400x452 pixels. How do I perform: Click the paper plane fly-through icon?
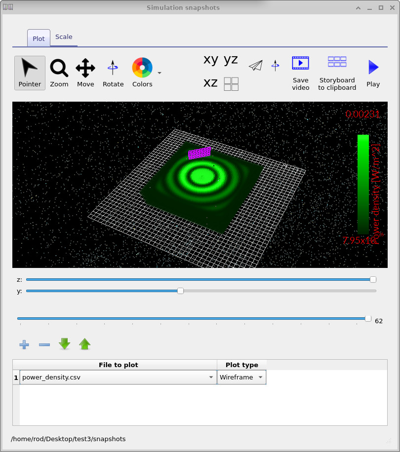click(x=255, y=65)
